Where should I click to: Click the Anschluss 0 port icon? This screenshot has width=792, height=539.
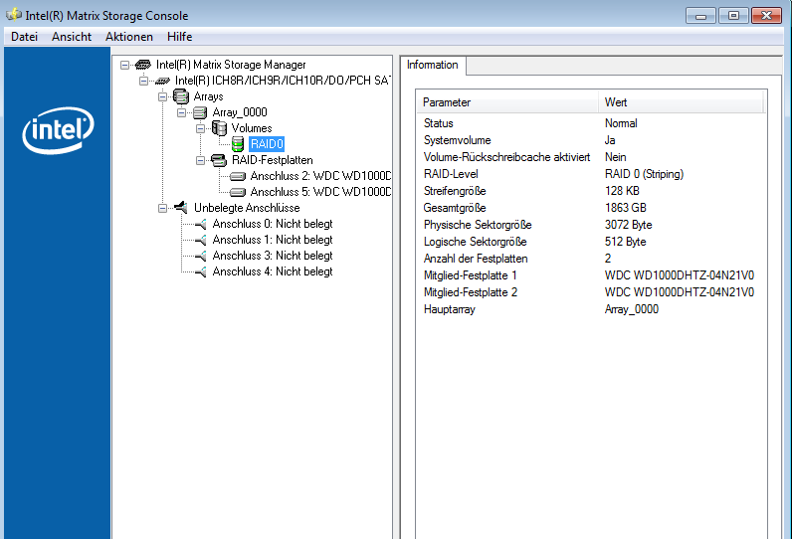tap(201, 224)
